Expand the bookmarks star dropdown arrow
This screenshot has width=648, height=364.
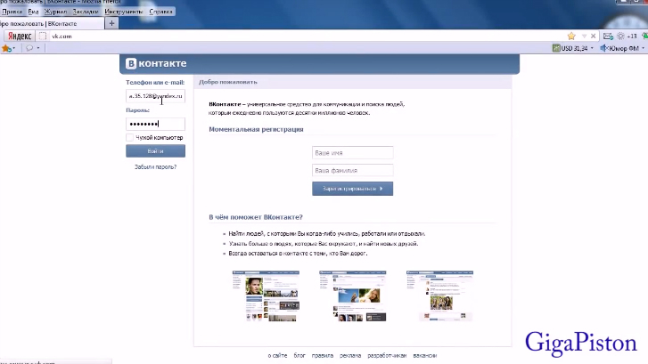[x=14, y=48]
